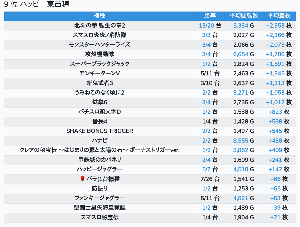Screen dimensions: 300x227
Task: Select the +2,353 average difference value
Action: pyautogui.click(x=275, y=25)
